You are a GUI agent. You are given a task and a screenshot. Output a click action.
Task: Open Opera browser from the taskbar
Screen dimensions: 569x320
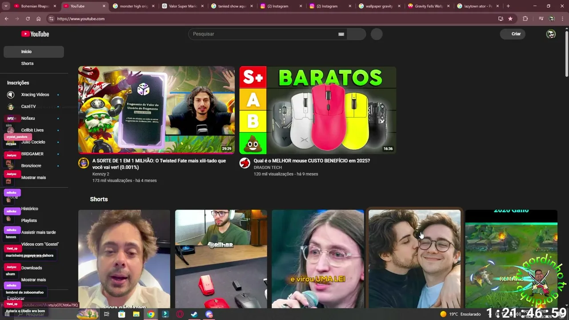tap(180, 314)
